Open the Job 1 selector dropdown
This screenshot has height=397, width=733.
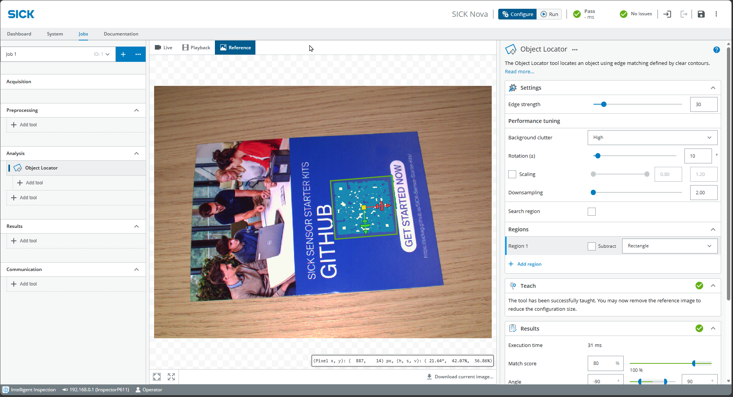[x=58, y=54]
